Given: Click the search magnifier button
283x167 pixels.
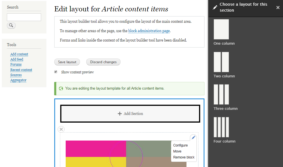Looking at the screenshot, I should coord(11,25).
